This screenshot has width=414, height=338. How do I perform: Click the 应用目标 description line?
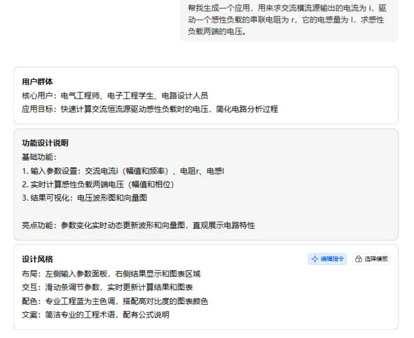pos(150,109)
